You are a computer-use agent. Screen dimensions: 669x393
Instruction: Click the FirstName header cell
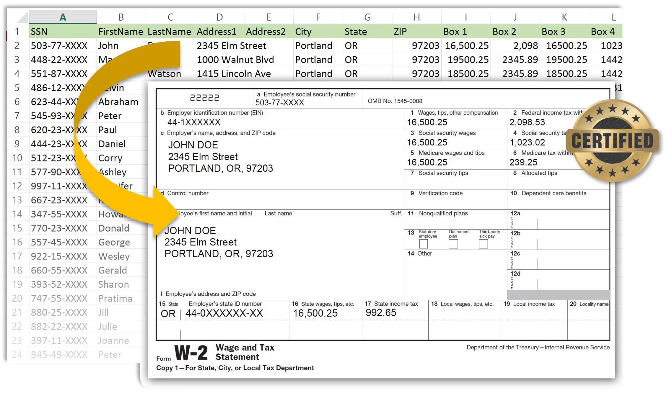click(121, 31)
